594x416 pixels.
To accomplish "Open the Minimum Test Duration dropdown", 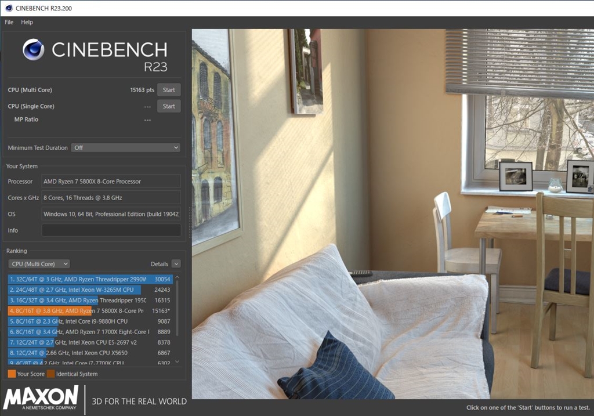I will pos(125,148).
